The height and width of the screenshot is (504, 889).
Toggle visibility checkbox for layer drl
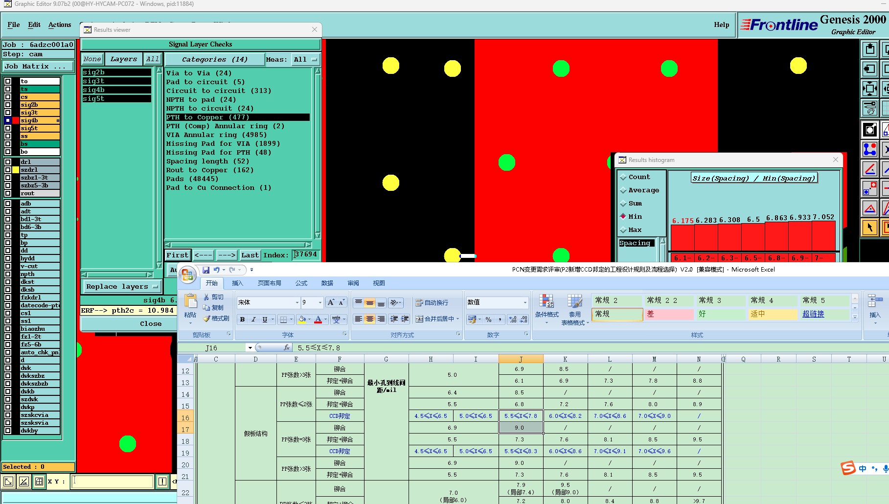pos(8,162)
